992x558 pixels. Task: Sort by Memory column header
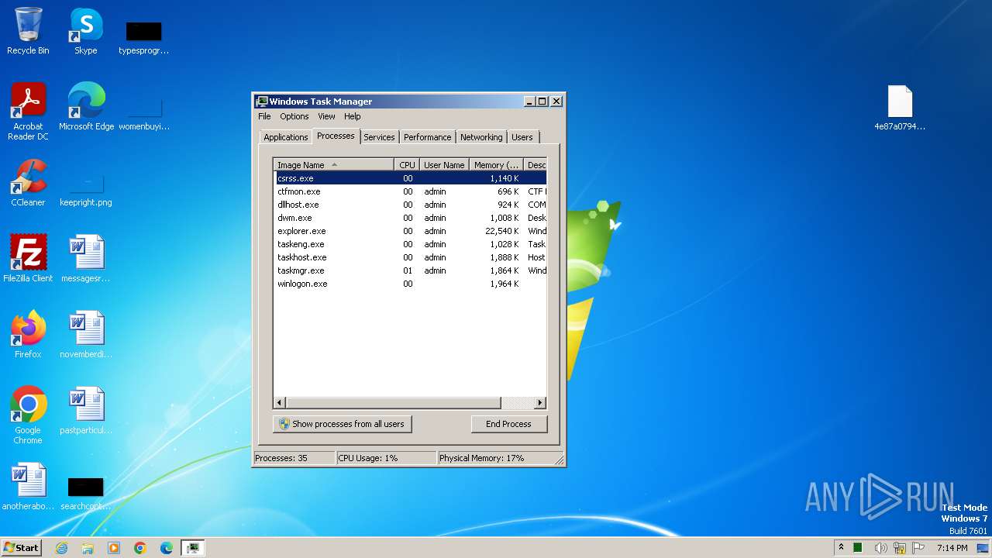pyautogui.click(x=496, y=165)
